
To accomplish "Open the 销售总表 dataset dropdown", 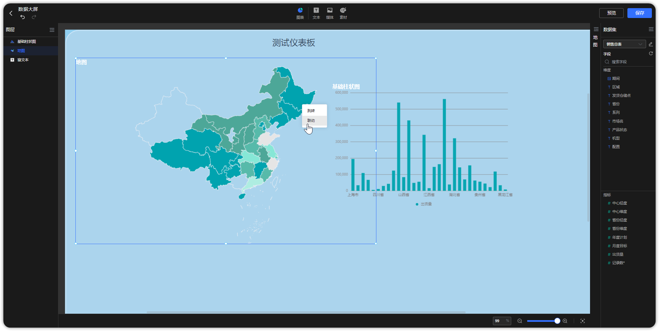I will click(624, 44).
